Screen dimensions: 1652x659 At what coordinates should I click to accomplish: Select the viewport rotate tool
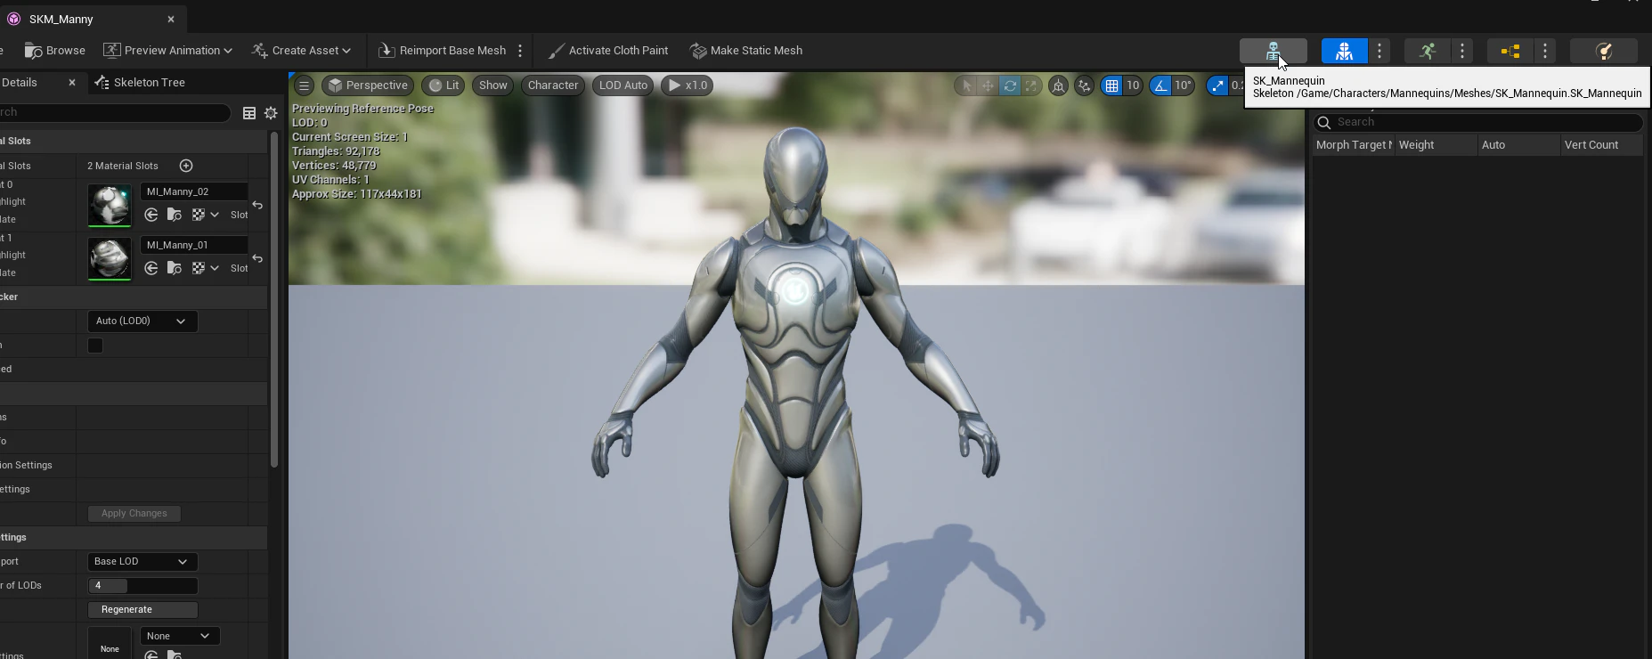[1010, 85]
